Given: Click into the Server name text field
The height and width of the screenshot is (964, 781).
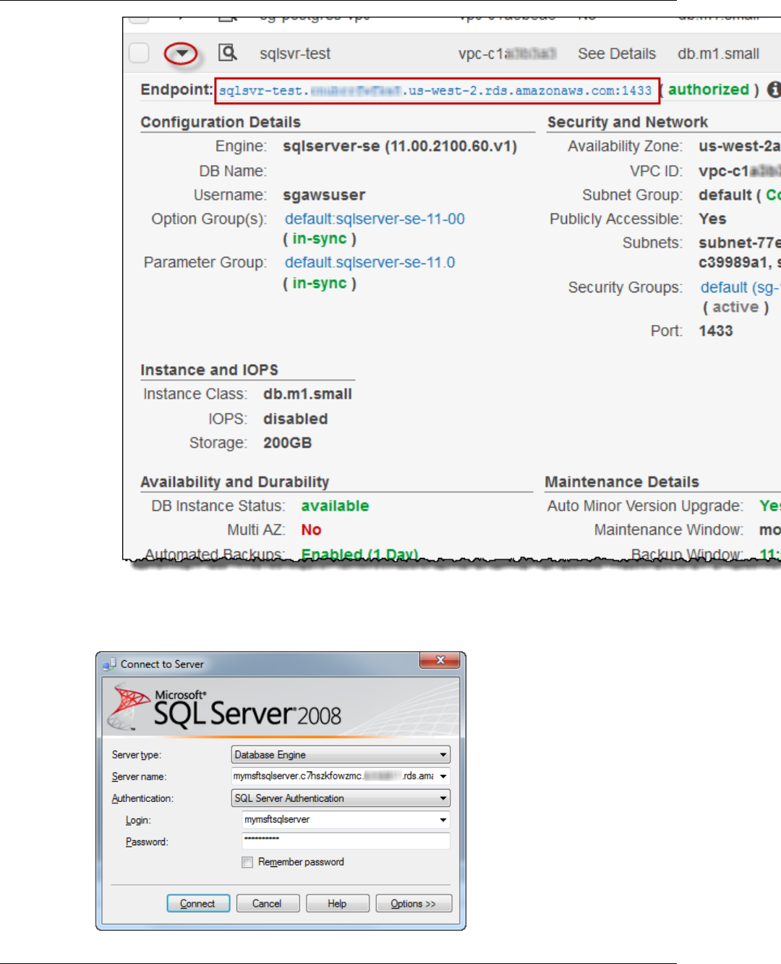Looking at the screenshot, I should click(x=333, y=777).
